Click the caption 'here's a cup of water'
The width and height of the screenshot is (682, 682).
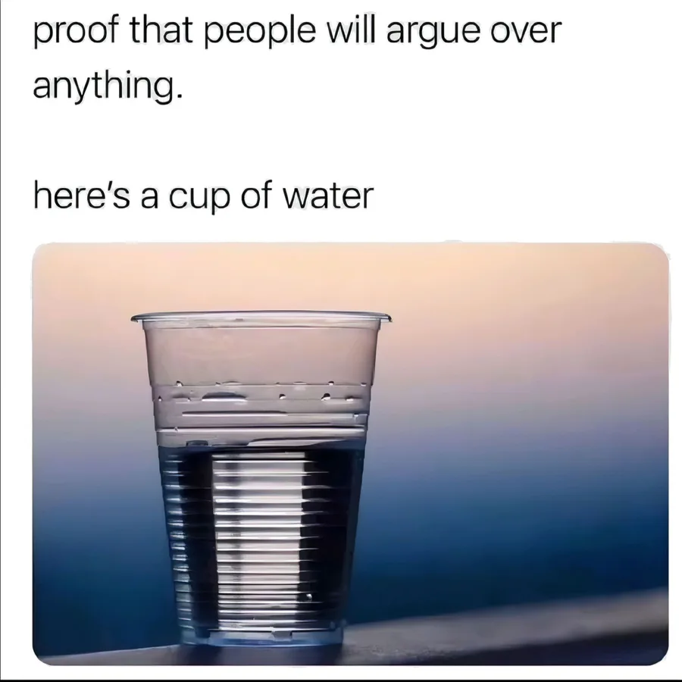[203, 196]
